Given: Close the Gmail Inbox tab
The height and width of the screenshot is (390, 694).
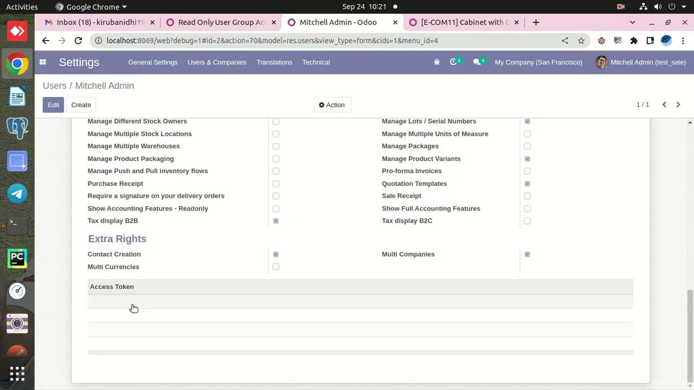Looking at the screenshot, I should pos(152,22).
